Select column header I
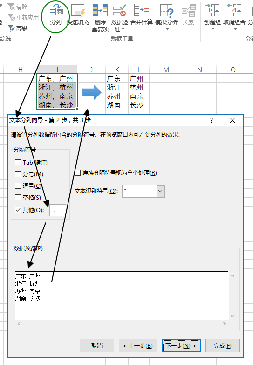The height and width of the screenshot is (365, 253). pyautogui.click(x=57, y=69)
